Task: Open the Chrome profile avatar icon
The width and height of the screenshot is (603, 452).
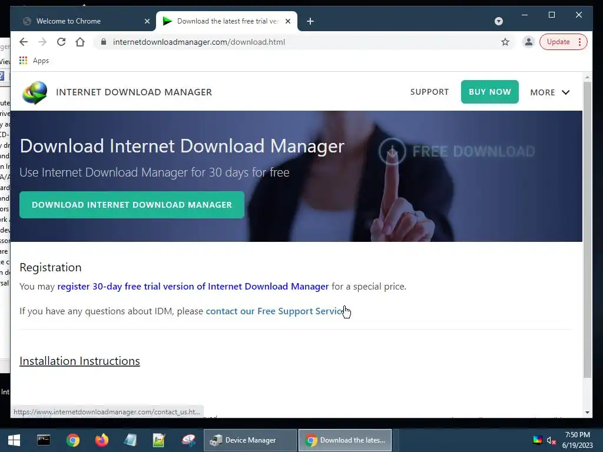Action: pos(529,42)
